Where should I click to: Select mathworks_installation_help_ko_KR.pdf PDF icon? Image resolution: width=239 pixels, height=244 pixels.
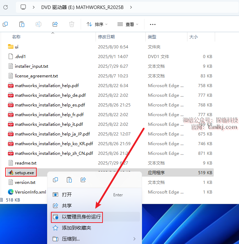11,144
